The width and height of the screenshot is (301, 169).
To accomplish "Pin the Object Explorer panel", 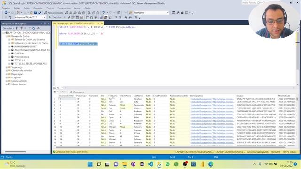I will pyautogui.click(x=45, y=23).
